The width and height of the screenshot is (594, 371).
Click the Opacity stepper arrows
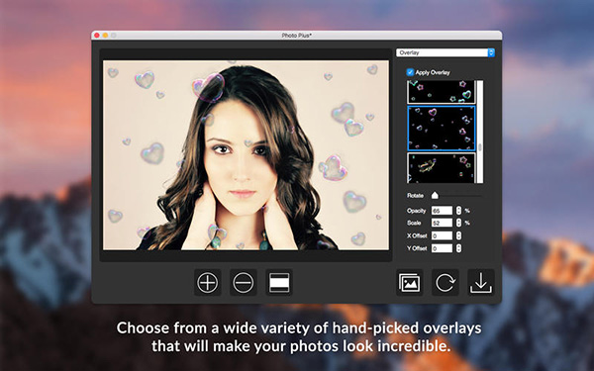pyautogui.click(x=458, y=211)
